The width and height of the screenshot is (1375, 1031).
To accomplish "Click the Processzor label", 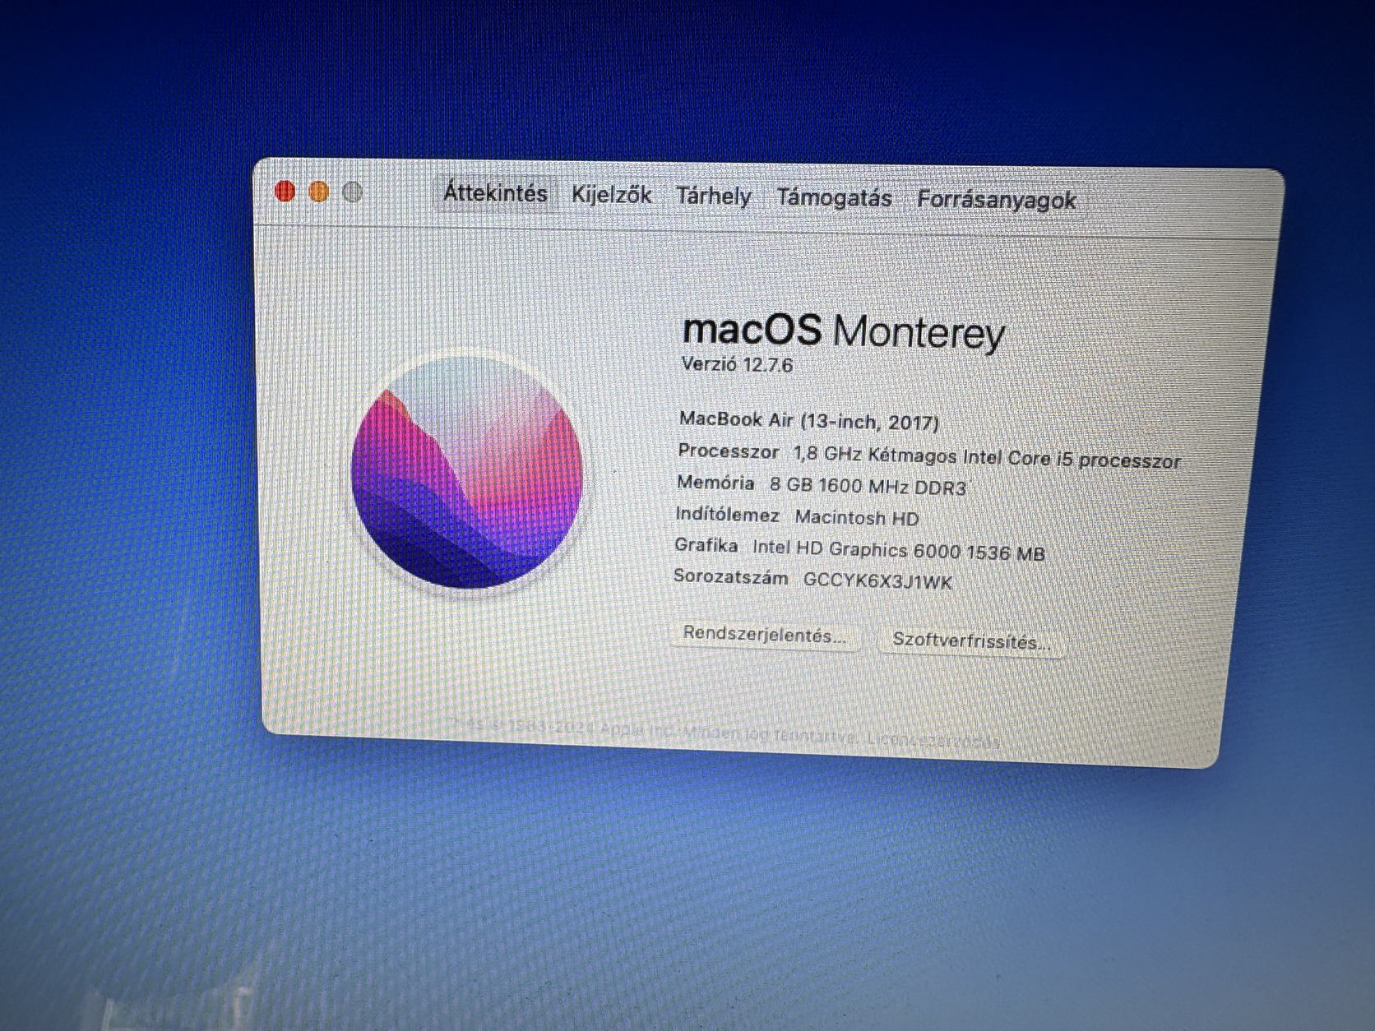I will point(728,451).
